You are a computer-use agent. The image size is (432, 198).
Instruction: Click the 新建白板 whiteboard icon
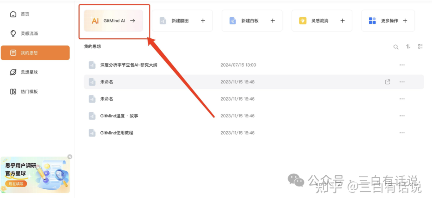[232, 21]
